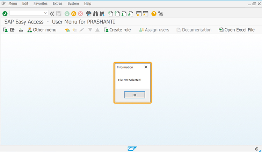Go to Previous Page icon
262x152 pixels.
(117, 14)
